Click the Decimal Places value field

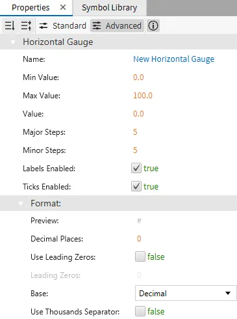(x=139, y=239)
